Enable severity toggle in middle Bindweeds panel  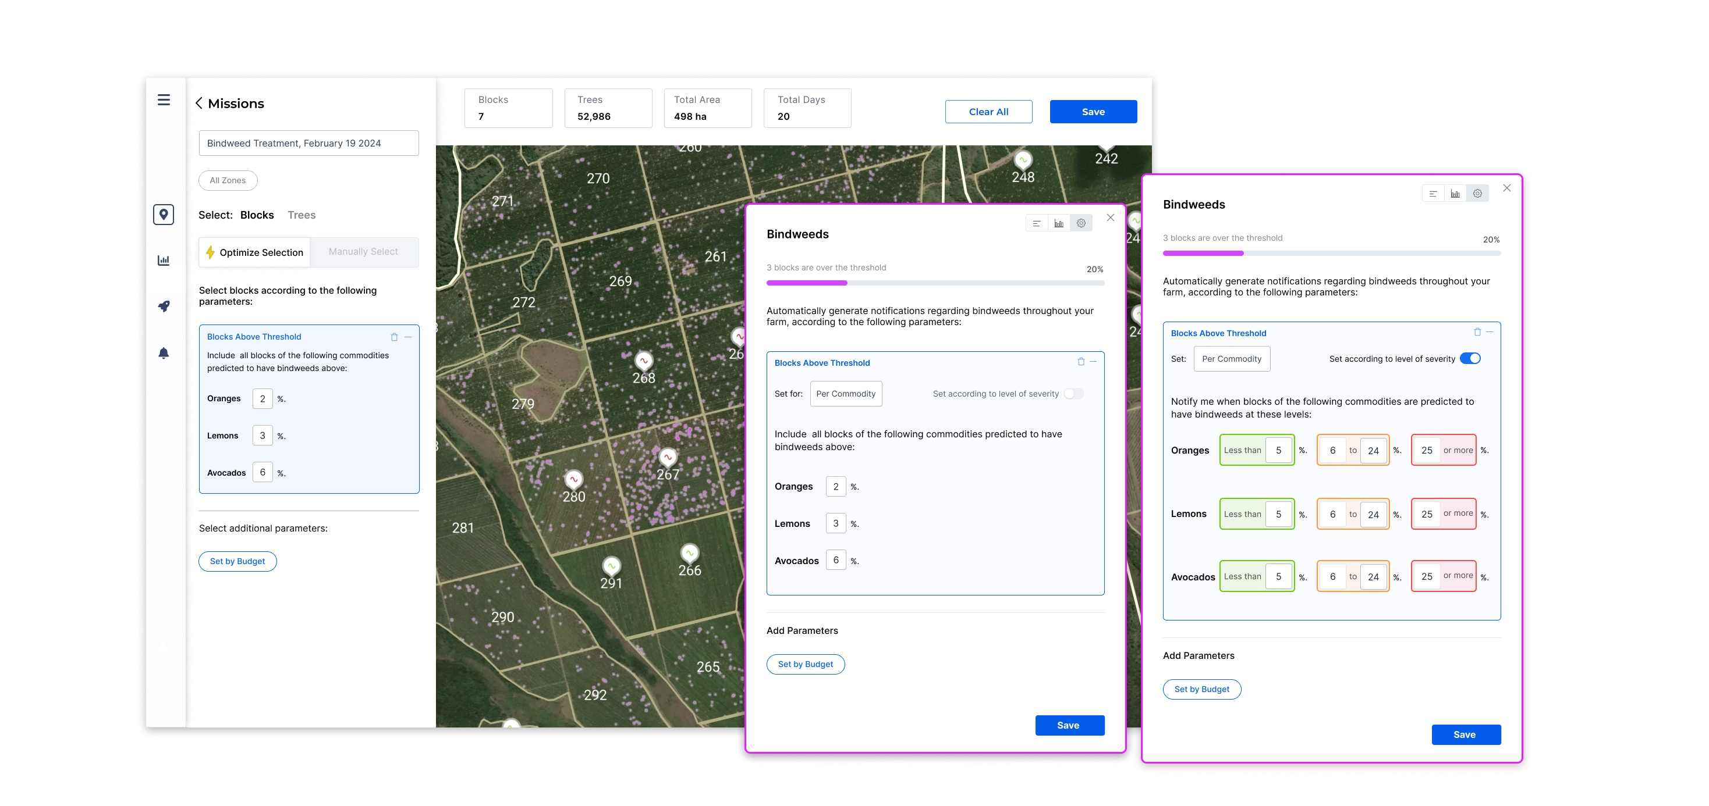tap(1073, 394)
